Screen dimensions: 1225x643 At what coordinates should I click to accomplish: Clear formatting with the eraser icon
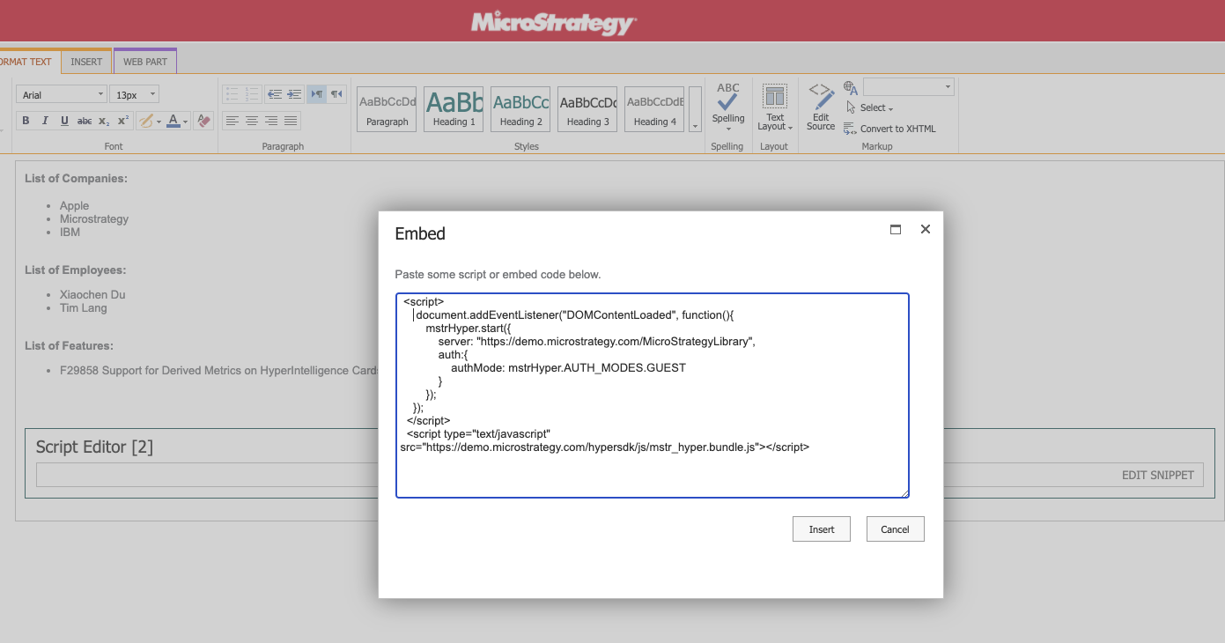pyautogui.click(x=204, y=121)
